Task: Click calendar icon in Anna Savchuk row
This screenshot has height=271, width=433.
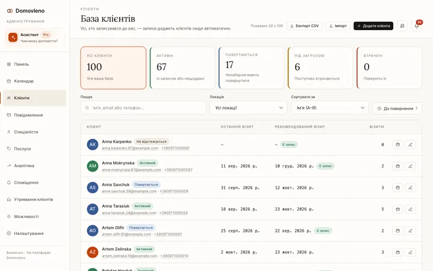Action: pos(398,188)
